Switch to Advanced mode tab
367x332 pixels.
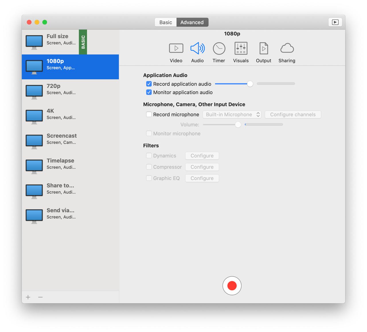192,22
